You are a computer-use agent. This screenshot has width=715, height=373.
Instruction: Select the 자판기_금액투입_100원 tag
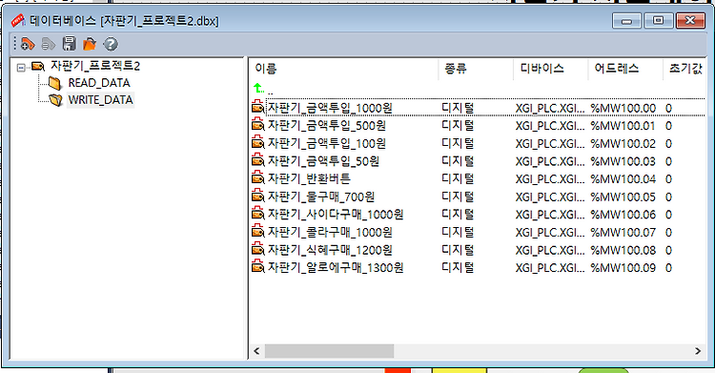326,143
